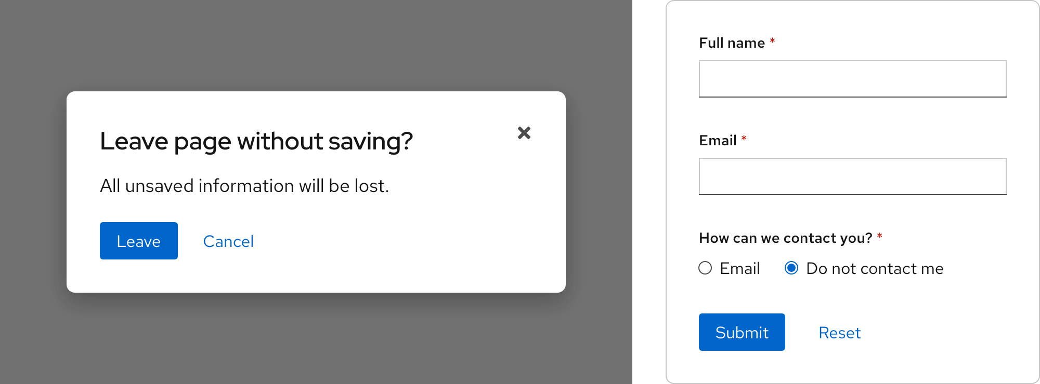1040x384 pixels.
Task: Click inside the Full name field
Action: (852, 78)
